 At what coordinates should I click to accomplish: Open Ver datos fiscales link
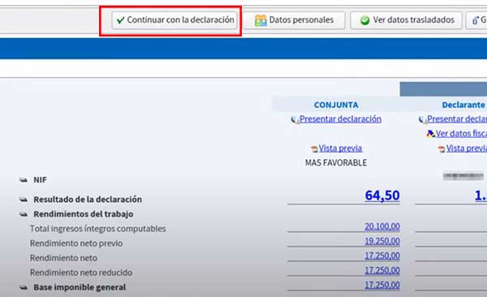tap(461, 134)
